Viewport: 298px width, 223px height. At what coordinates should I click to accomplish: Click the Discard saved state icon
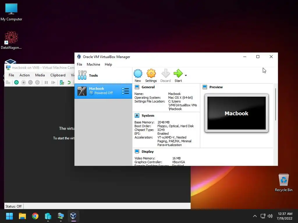coord(165,75)
